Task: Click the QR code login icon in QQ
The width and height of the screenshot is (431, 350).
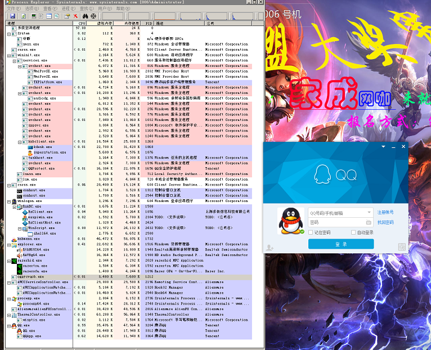Action: [x=402, y=246]
